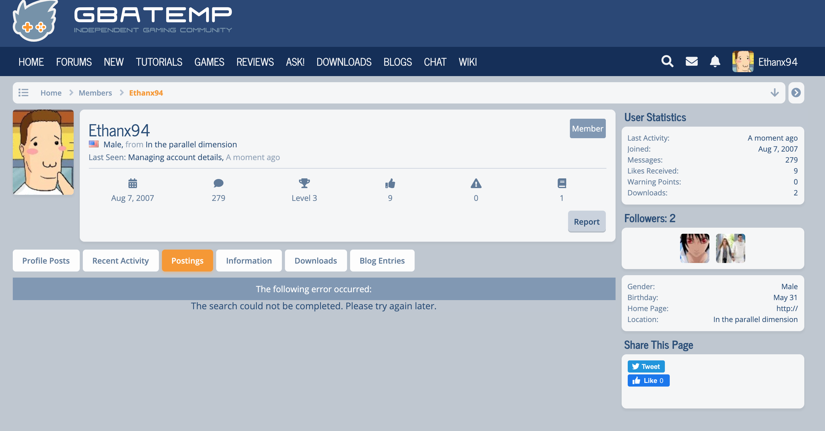This screenshot has width=825, height=431.
Task: Open the GAMES menu item
Action: click(209, 62)
